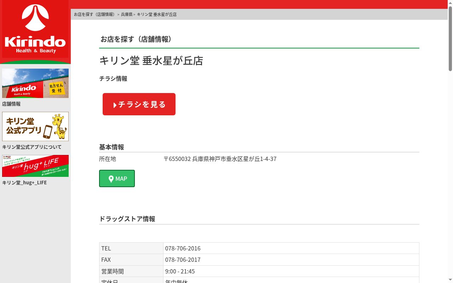Click the 基本情報 section heading
453x283 pixels.
(x=111, y=147)
